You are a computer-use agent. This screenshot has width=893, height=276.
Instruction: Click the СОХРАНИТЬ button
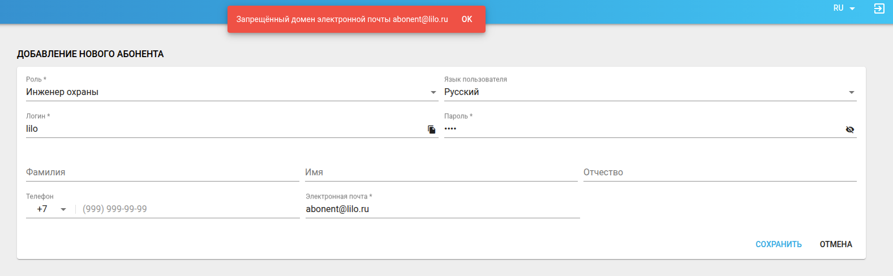pos(778,244)
